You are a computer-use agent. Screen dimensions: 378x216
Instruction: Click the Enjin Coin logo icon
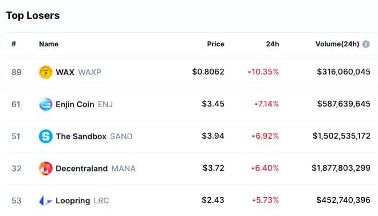[x=46, y=104]
